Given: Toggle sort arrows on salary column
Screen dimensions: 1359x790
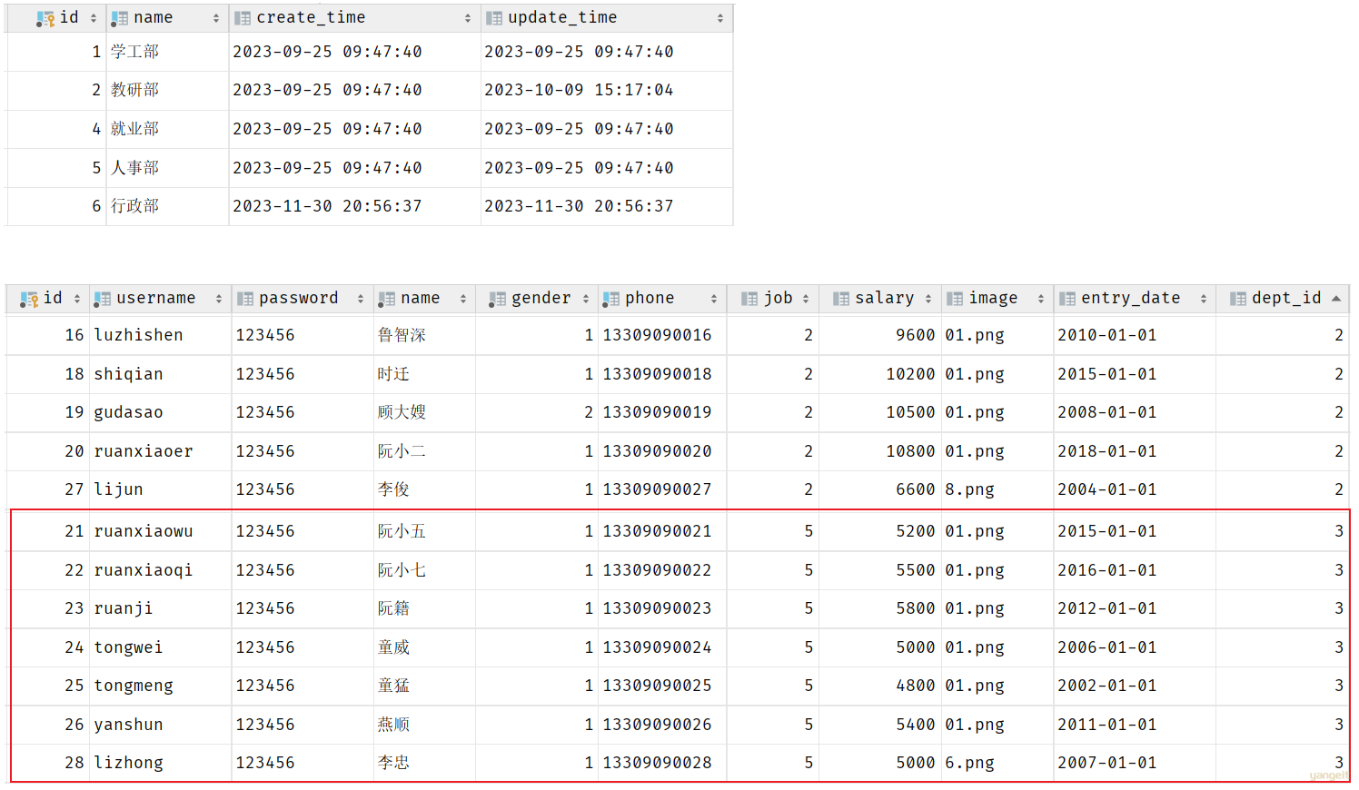Looking at the screenshot, I should 928,299.
